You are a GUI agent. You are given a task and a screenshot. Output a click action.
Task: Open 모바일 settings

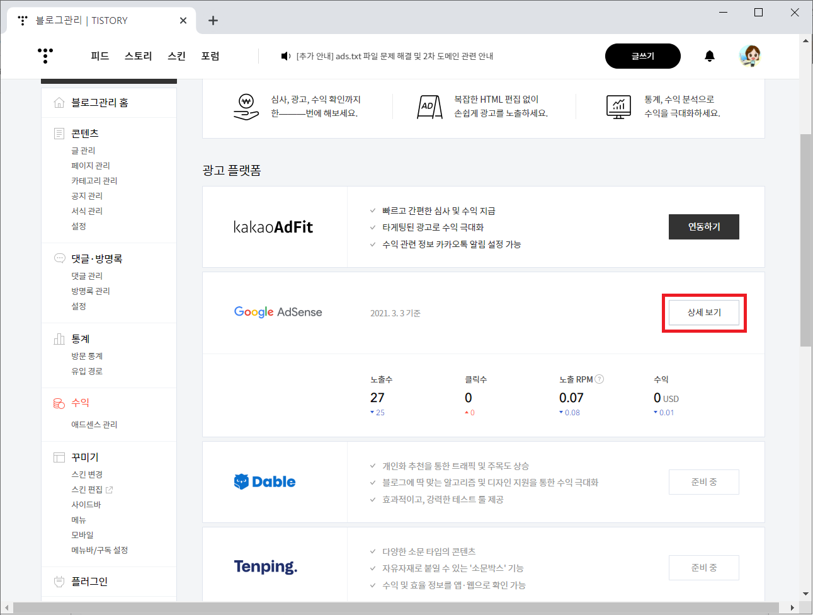(82, 535)
